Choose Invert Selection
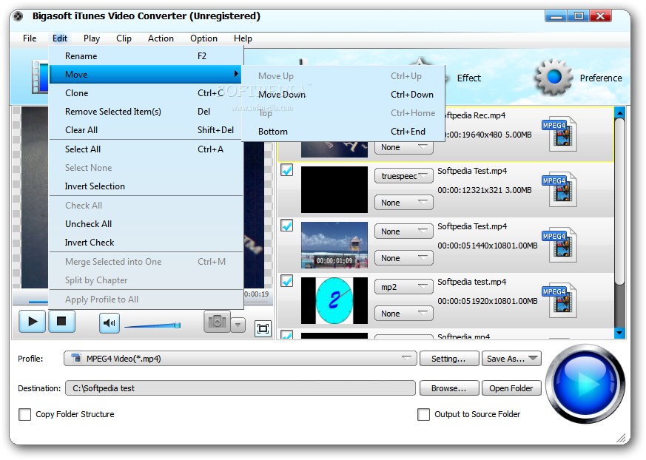 [x=147, y=186]
